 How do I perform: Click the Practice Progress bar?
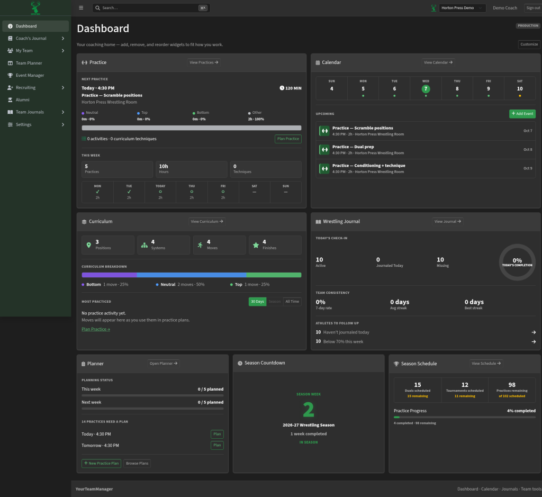pyautogui.click(x=465, y=417)
